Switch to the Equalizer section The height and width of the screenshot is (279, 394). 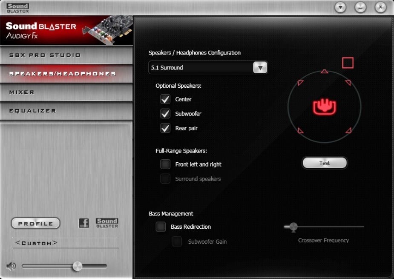click(66, 111)
